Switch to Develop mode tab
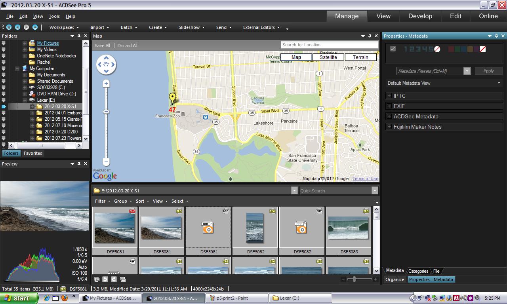 [420, 16]
